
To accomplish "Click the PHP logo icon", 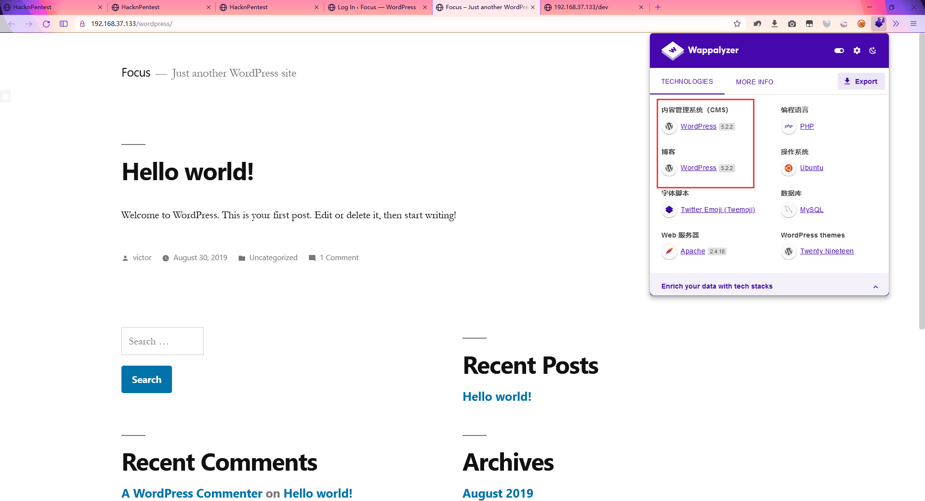I will click(789, 126).
